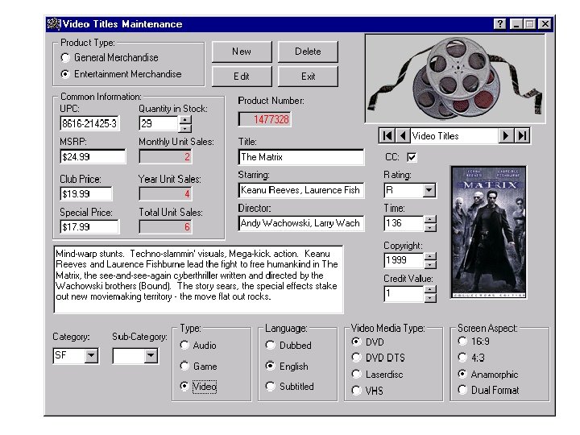This screenshot has width=580, height=435.
Task: Click the Quantity in Stock field
Action: pyautogui.click(x=159, y=123)
